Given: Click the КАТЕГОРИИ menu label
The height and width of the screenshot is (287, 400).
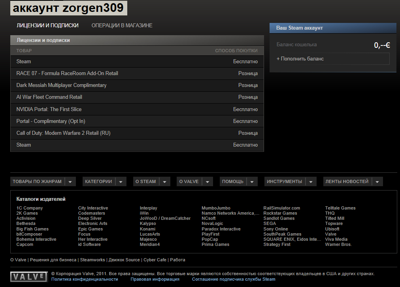Looking at the screenshot, I should point(98,181).
